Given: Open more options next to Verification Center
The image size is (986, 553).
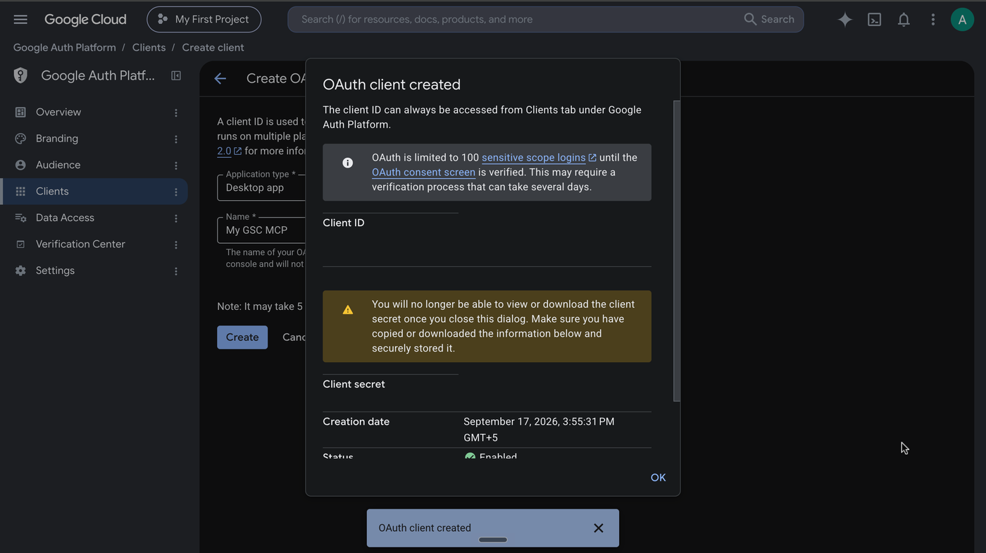Looking at the screenshot, I should [x=176, y=244].
